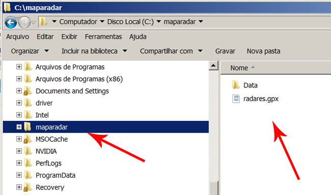
Task: Select the Recovery folder label
Action: pyautogui.click(x=50, y=187)
